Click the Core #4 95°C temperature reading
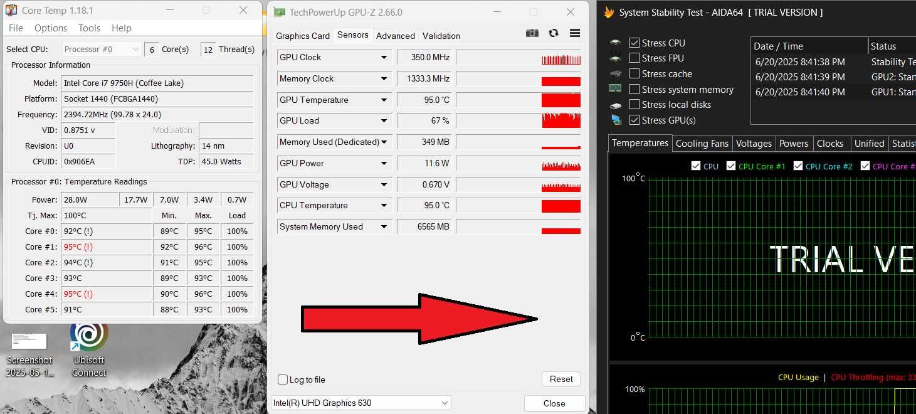The image size is (916, 414). (x=107, y=294)
